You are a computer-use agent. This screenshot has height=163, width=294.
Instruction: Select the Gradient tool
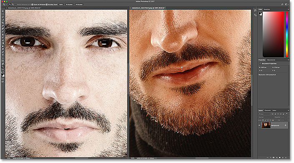pos(3,43)
